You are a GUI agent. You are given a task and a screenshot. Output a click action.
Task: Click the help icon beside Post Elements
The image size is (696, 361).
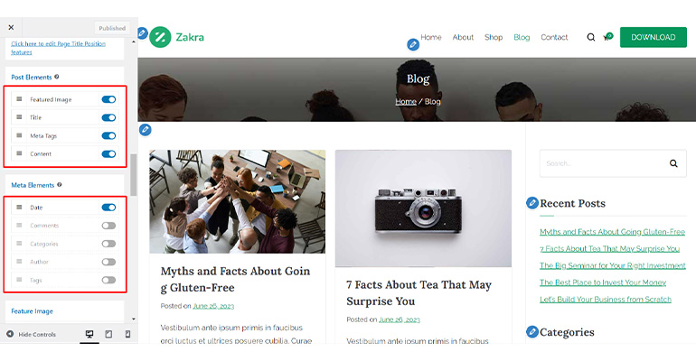(57, 77)
